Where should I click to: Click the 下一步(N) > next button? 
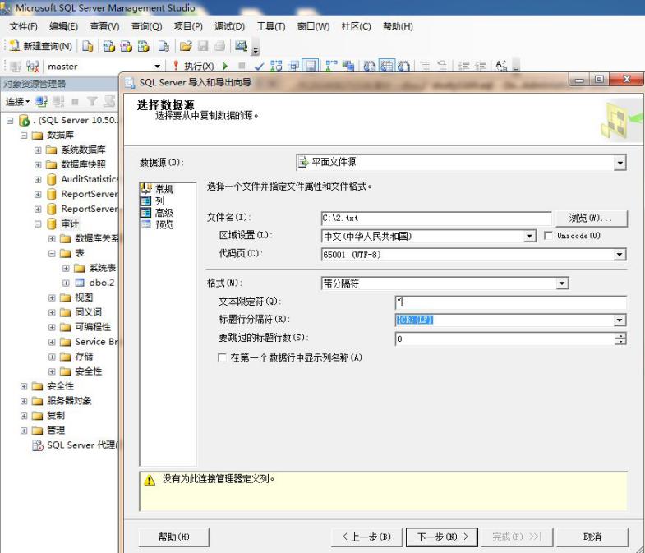442,537
